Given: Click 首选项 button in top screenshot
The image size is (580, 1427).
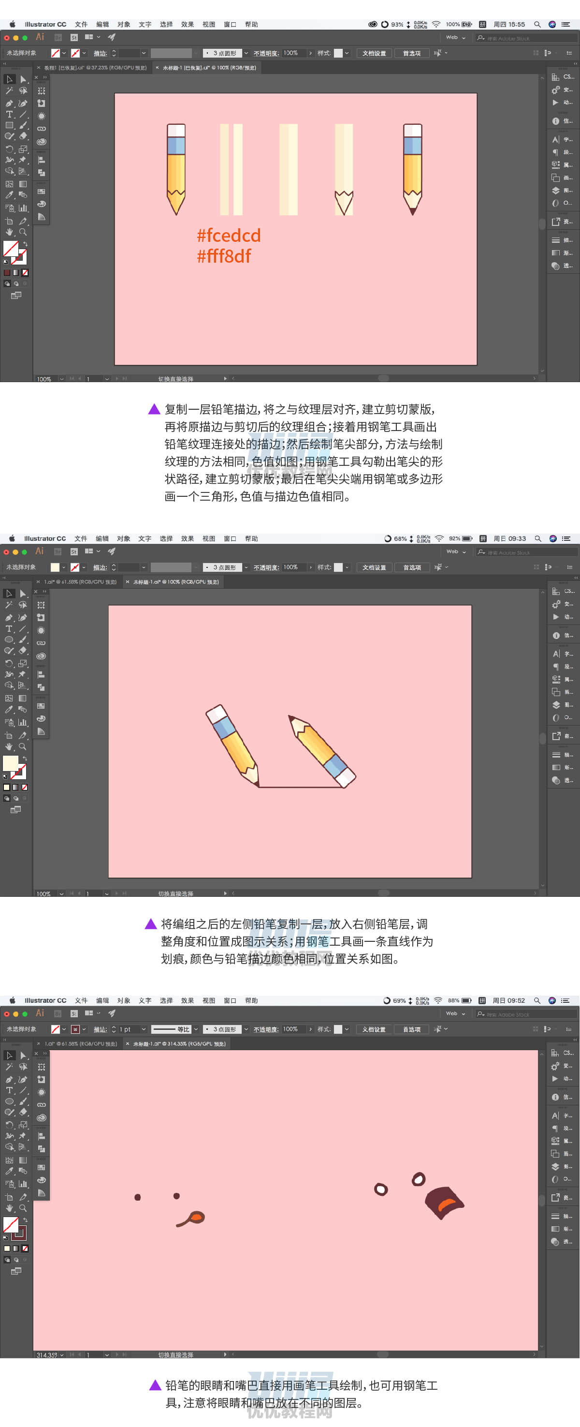Looking at the screenshot, I should click(x=411, y=53).
